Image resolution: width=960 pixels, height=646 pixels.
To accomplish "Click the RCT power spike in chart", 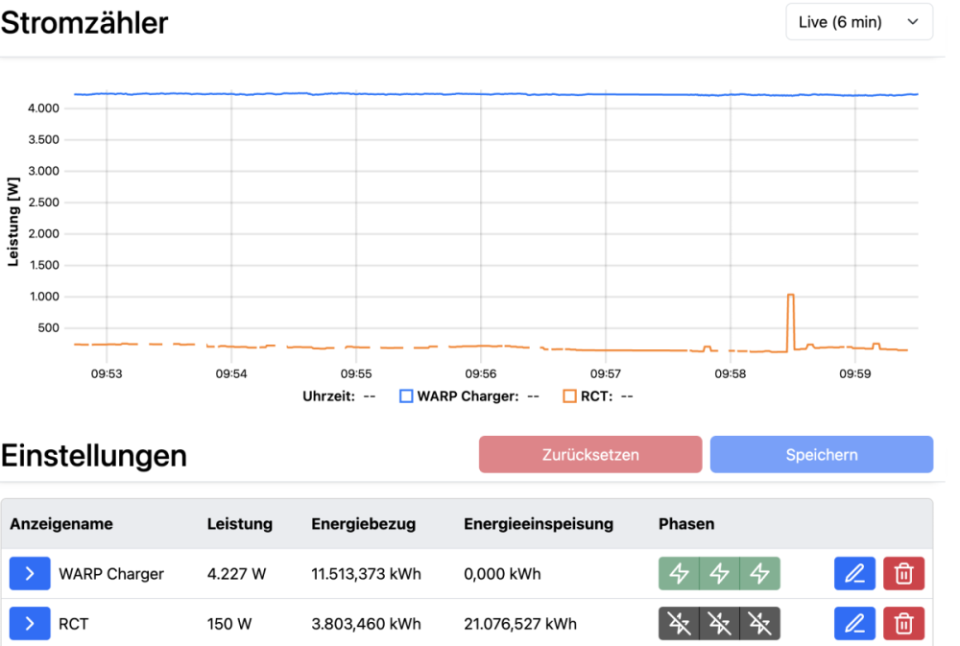I will (791, 296).
